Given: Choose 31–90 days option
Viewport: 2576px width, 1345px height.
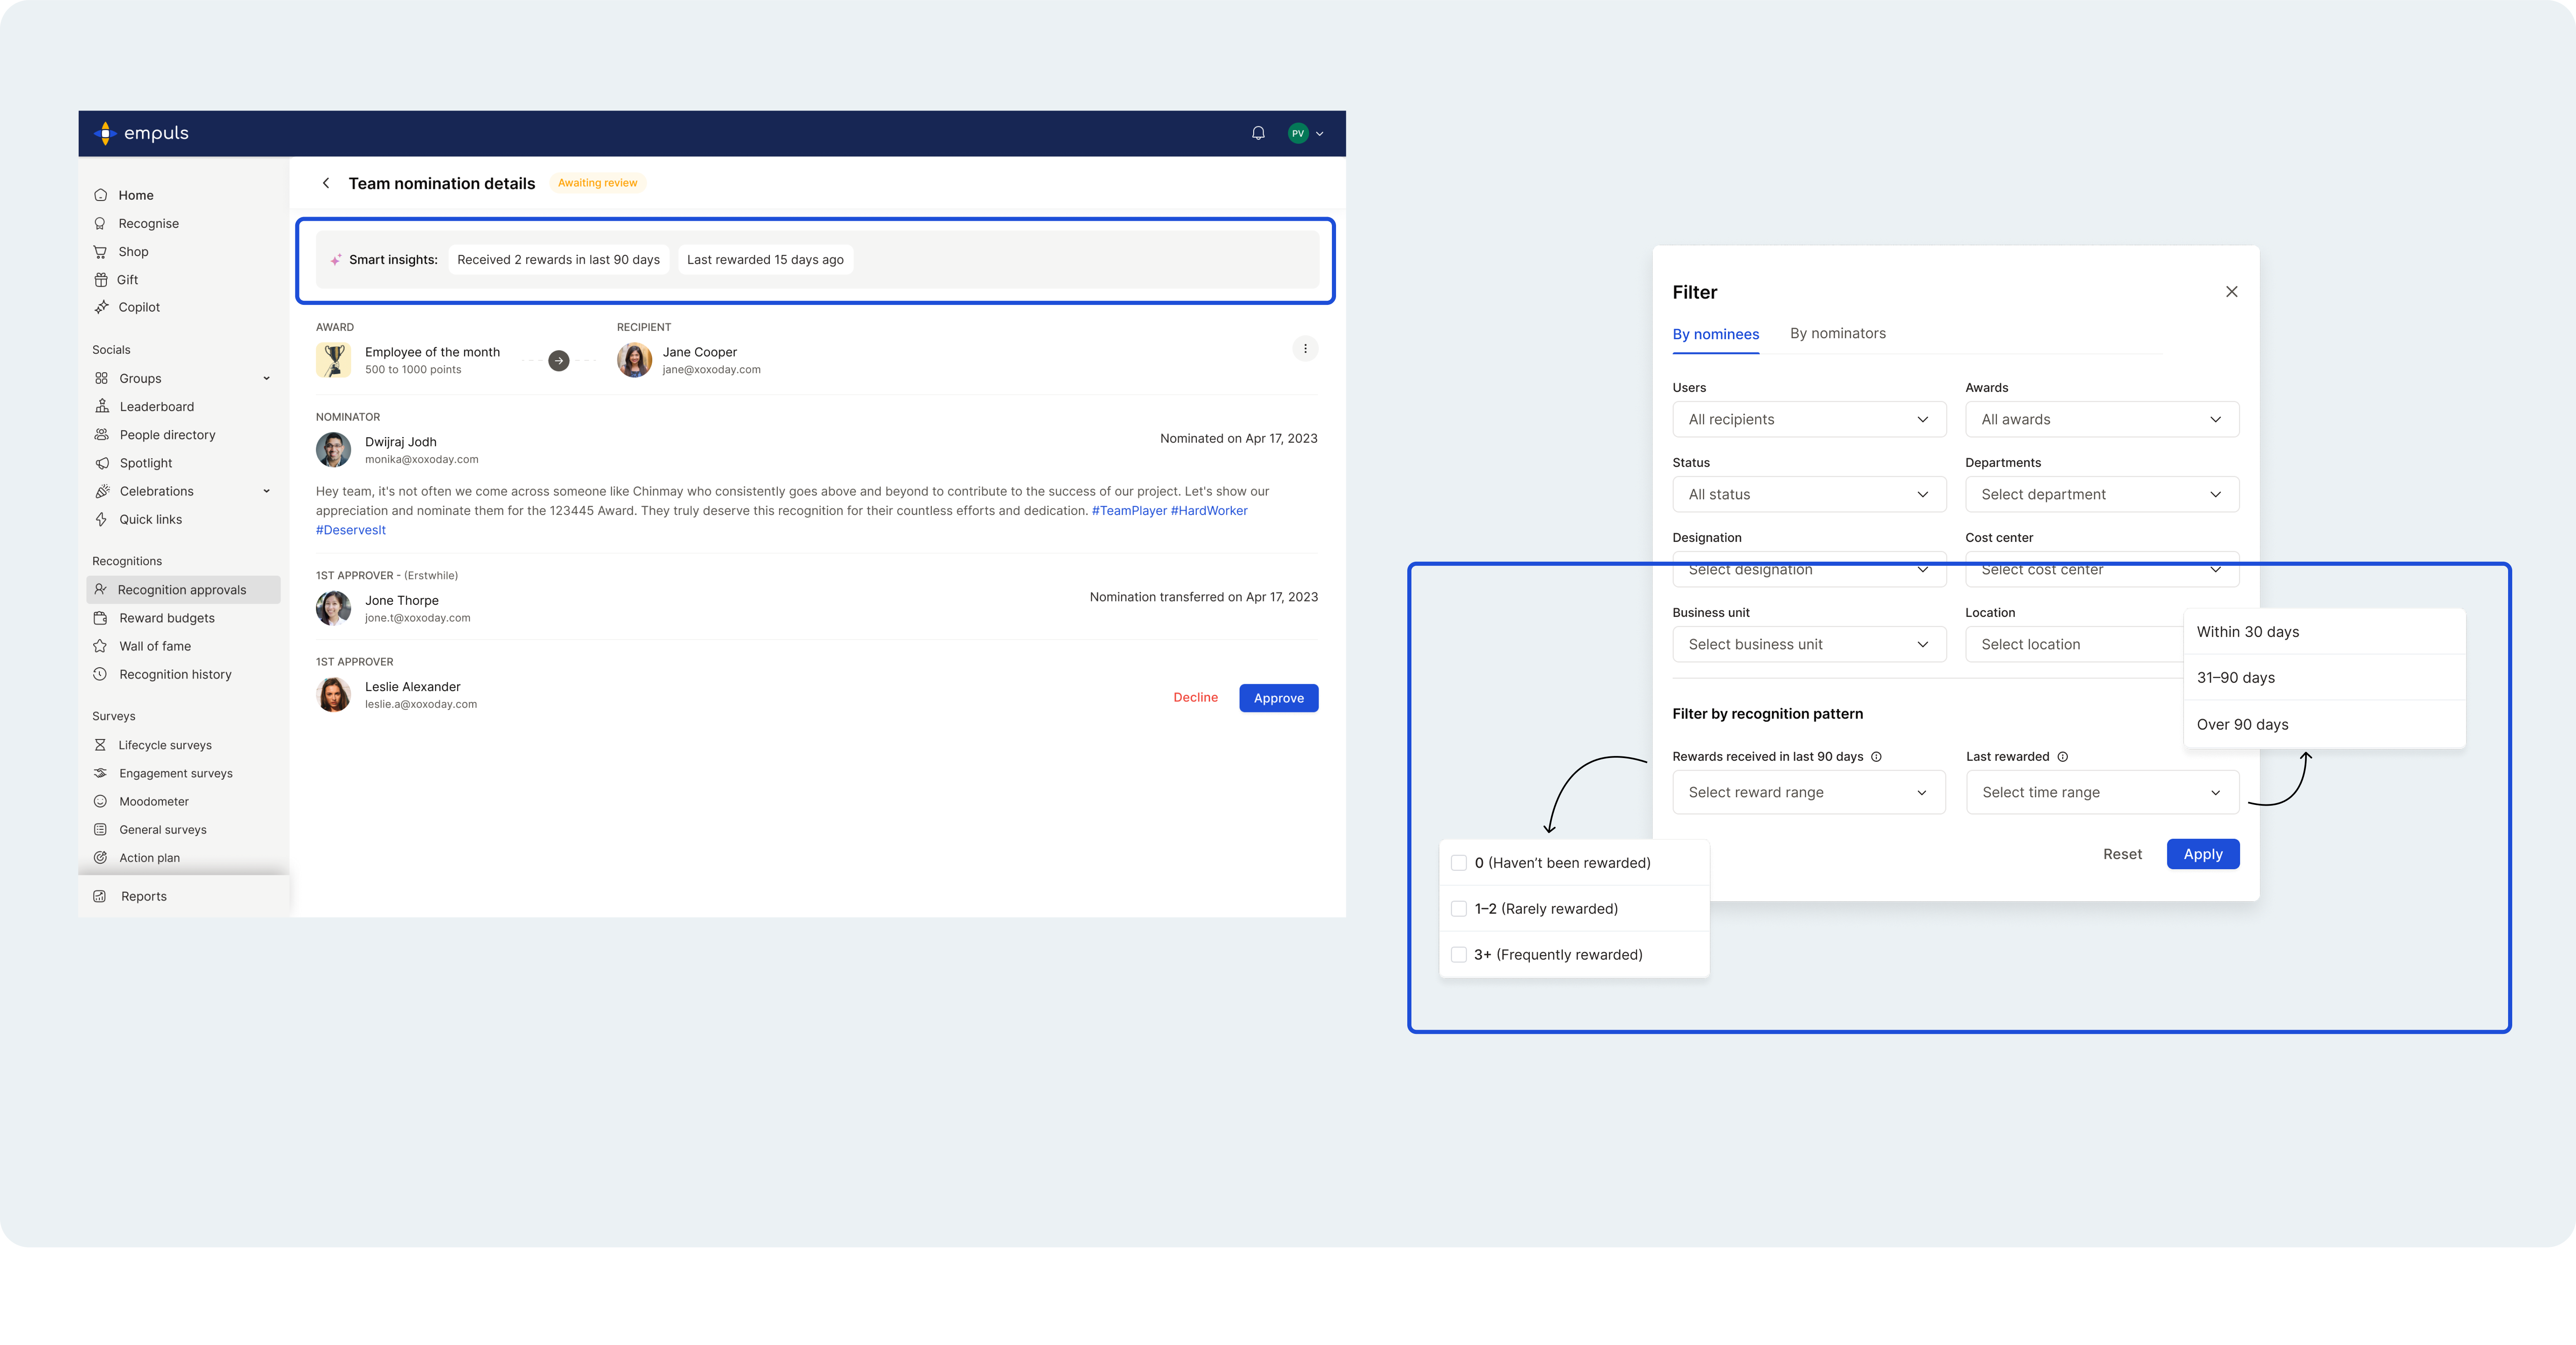Looking at the screenshot, I should click(2324, 678).
